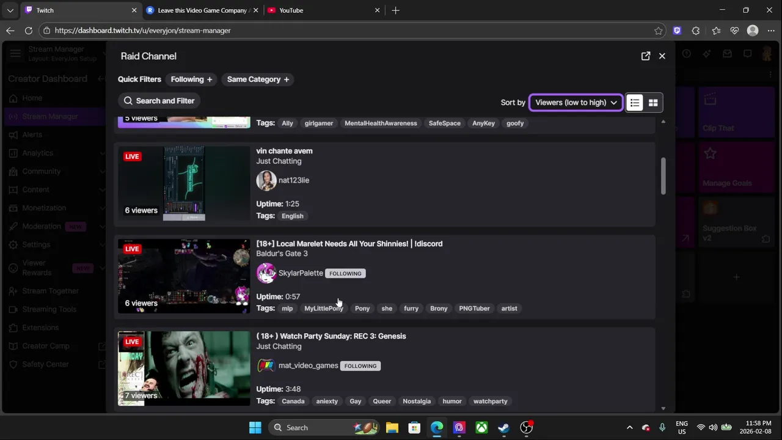Image resolution: width=782 pixels, height=440 pixels.
Task: Open the Favorites list
Action: click(x=716, y=31)
